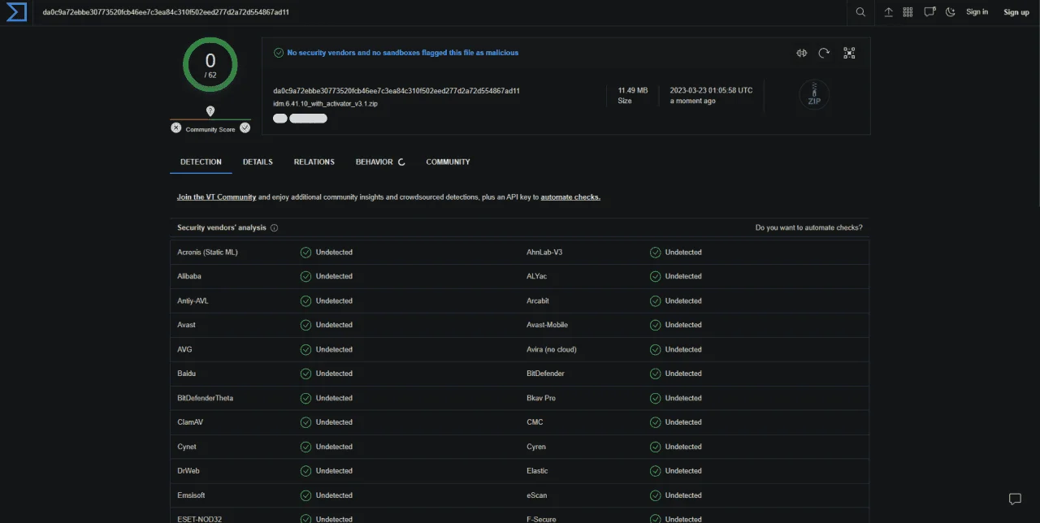
Task: Click the AhnLab-V3 vendor name
Action: pyautogui.click(x=544, y=253)
